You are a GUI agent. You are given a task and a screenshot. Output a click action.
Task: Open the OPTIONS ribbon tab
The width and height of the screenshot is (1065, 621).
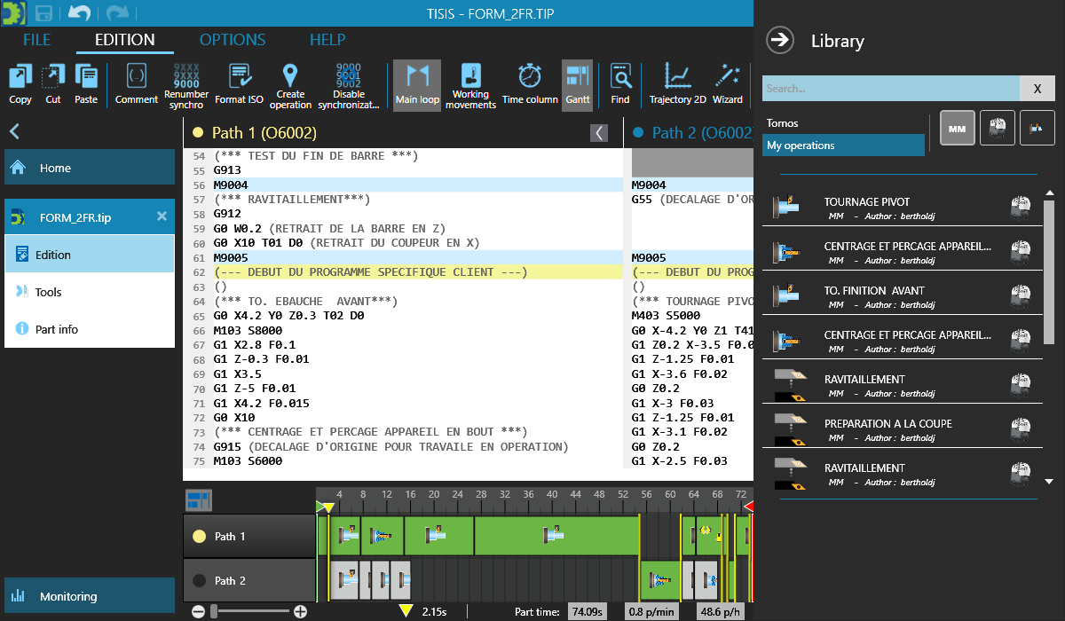[x=233, y=40]
